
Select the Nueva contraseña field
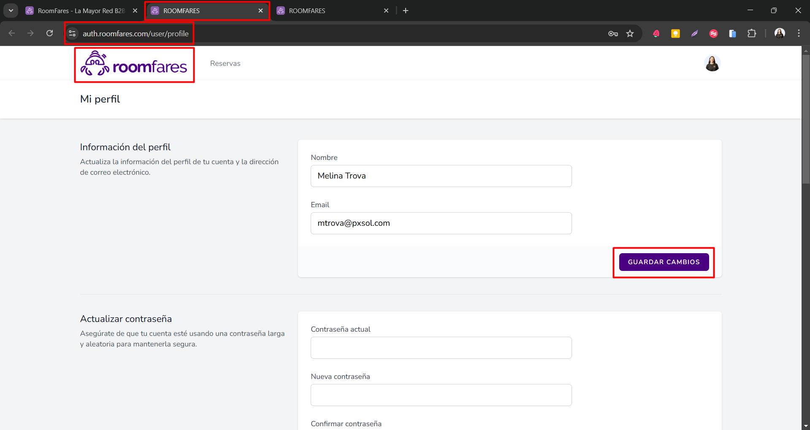[441, 395]
